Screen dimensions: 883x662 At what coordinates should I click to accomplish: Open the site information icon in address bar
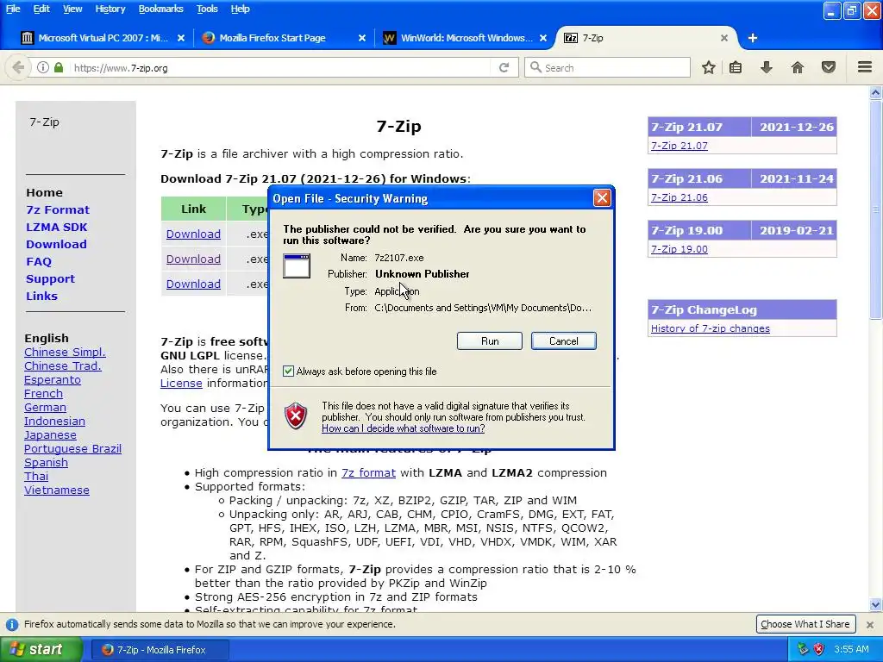pos(43,67)
